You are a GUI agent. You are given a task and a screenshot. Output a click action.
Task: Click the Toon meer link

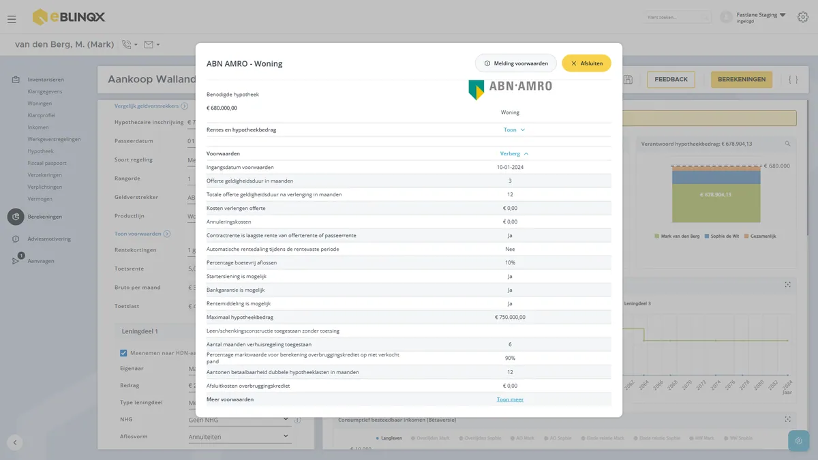[x=510, y=399]
